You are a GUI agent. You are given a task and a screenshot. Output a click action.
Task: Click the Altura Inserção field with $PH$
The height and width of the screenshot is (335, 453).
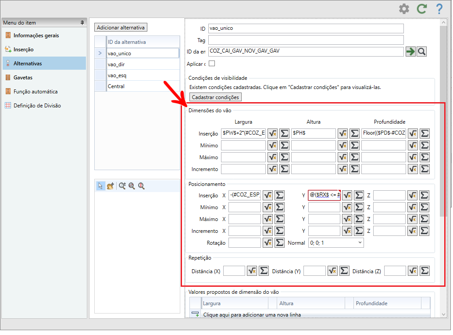coord(314,133)
